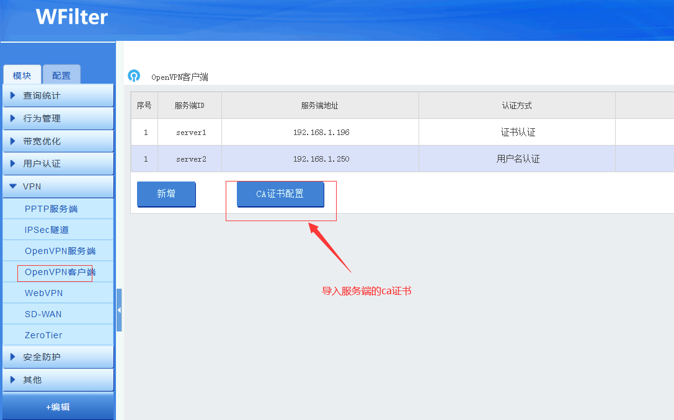This screenshot has height=420, width=674.
Task: Open WebVPN settings page
Action: point(44,293)
